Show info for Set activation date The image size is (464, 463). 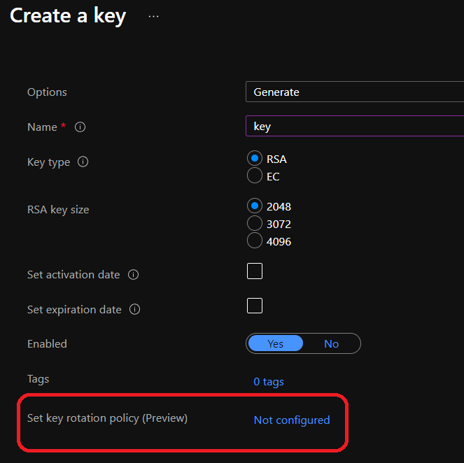click(x=134, y=275)
